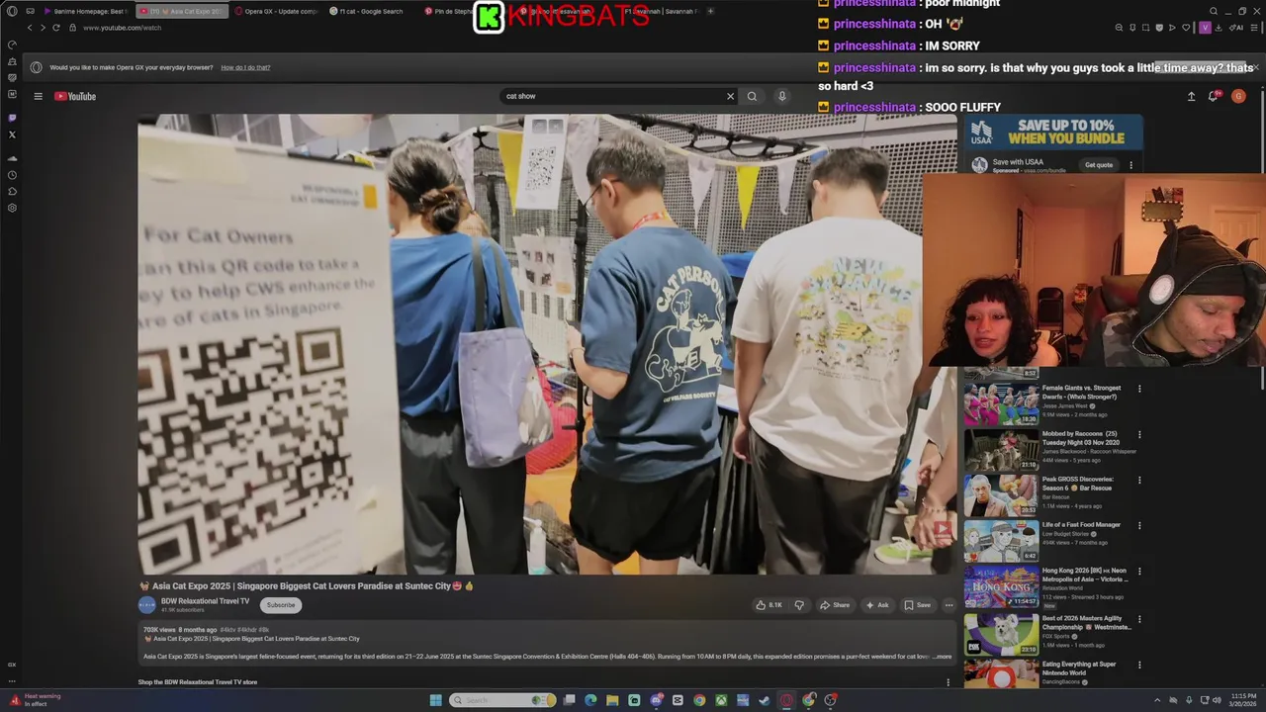
Task: Open purple V extension icon
Action: point(1205,28)
